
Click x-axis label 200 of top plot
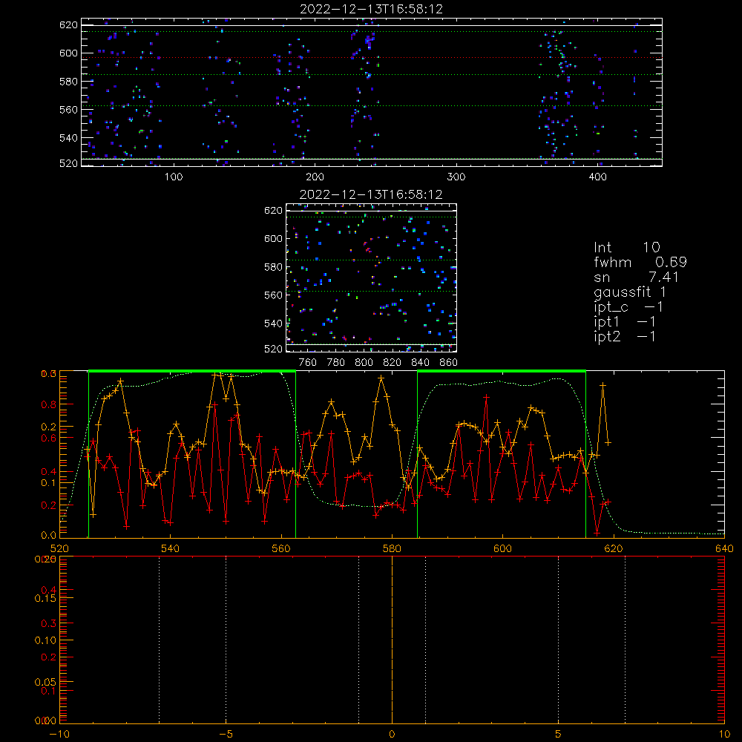click(315, 177)
